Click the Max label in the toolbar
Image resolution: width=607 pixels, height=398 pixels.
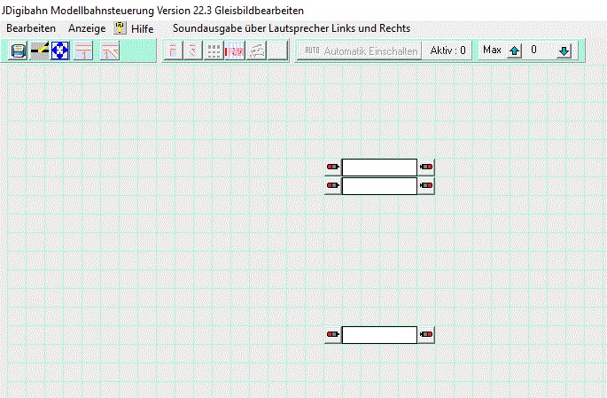click(x=492, y=50)
